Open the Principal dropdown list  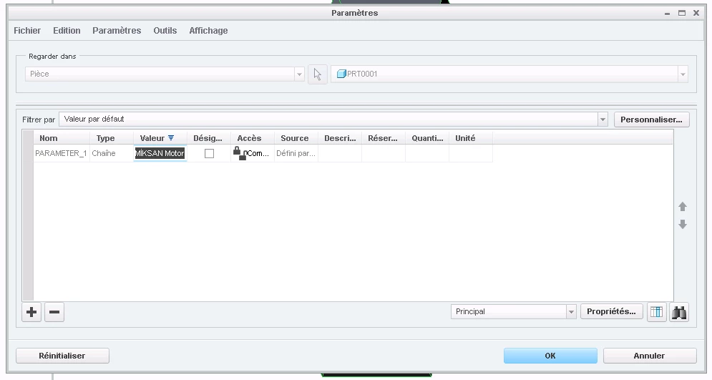571,311
